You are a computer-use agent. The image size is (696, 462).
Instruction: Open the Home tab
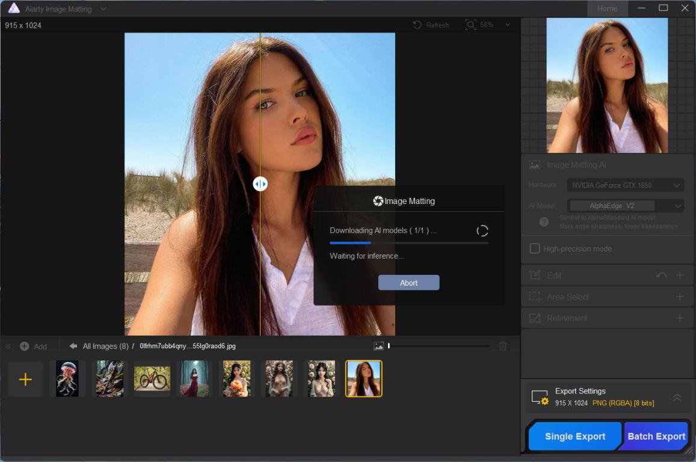607,8
